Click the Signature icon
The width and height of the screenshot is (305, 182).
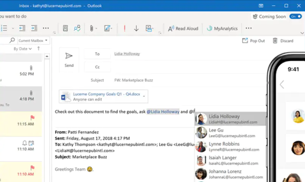tap(107, 28)
